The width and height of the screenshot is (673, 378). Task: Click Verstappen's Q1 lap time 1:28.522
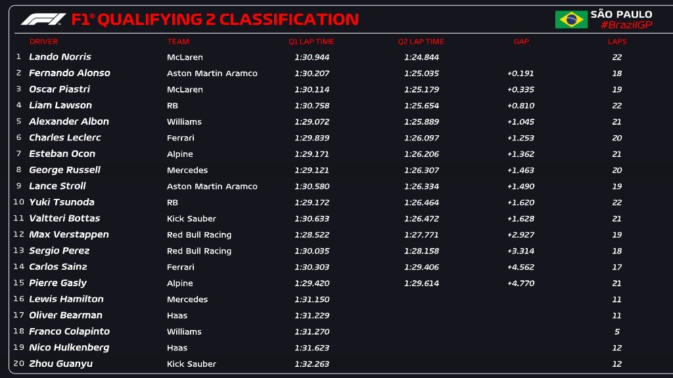coord(312,234)
